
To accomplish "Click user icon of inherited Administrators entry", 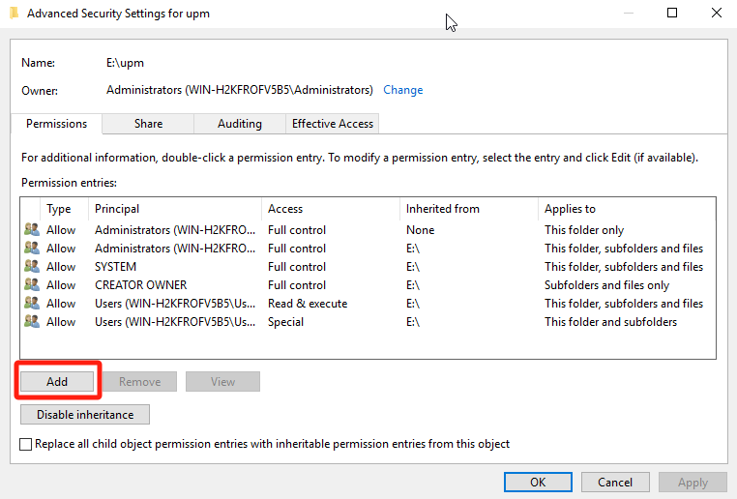I will (32, 249).
